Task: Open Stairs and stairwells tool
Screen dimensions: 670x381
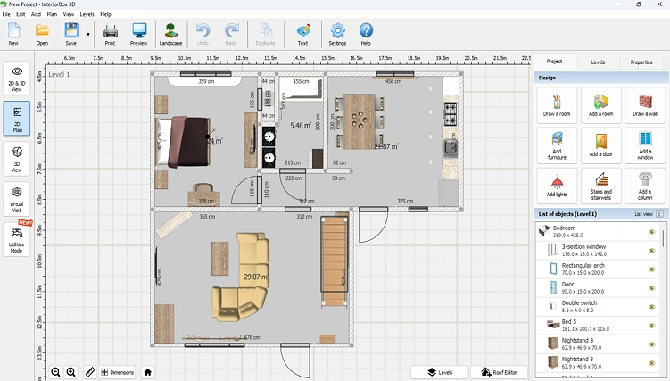Action: (x=600, y=186)
